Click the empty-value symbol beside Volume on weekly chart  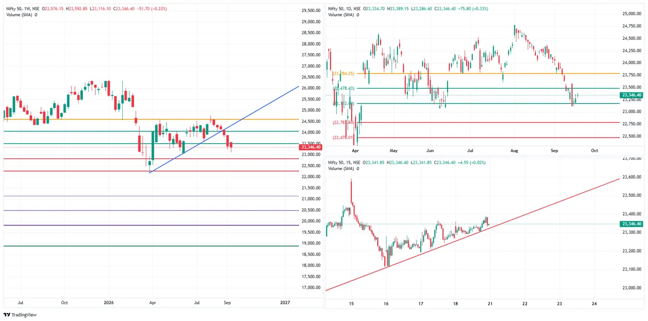click(x=36, y=15)
